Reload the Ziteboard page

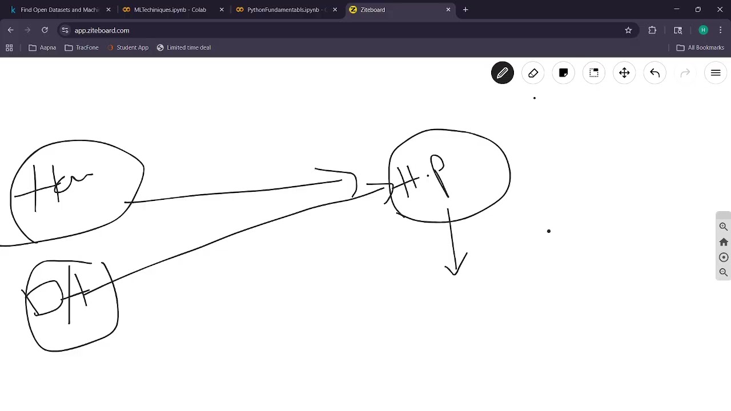(x=45, y=30)
